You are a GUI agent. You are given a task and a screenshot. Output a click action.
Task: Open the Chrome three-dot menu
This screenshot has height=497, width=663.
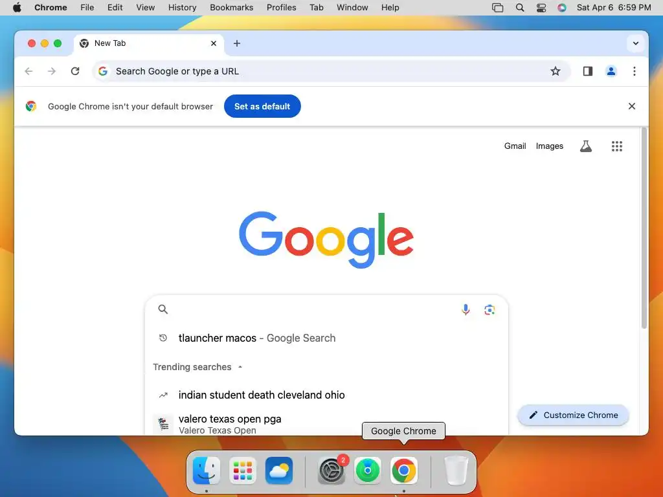tap(635, 71)
